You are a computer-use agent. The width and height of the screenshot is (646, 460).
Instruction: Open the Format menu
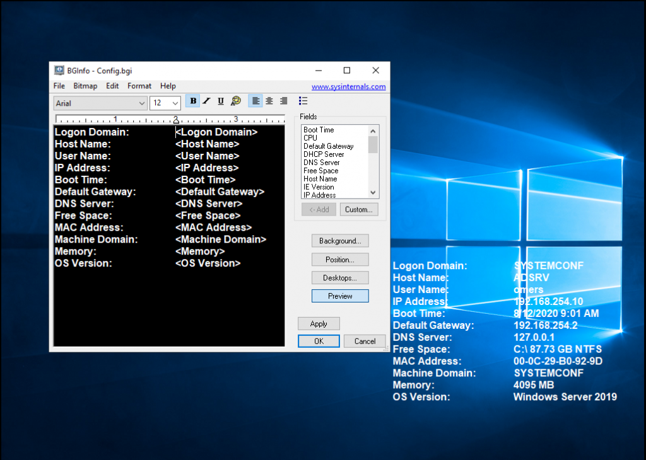click(139, 86)
